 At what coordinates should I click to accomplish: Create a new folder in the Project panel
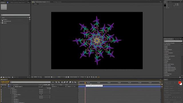coord(4,77)
